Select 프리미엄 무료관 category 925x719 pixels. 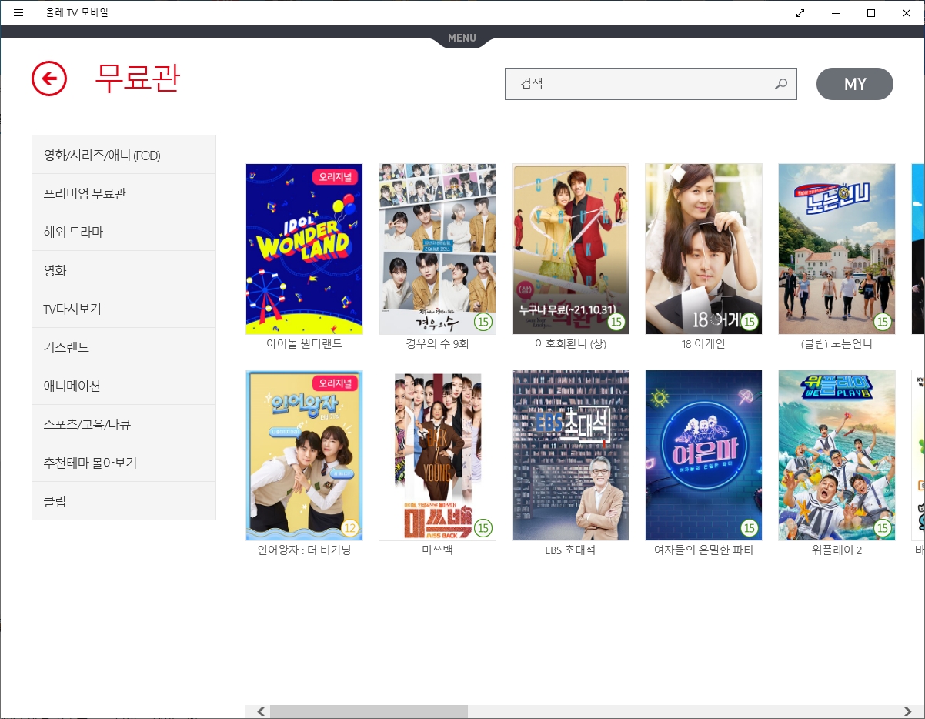click(124, 193)
